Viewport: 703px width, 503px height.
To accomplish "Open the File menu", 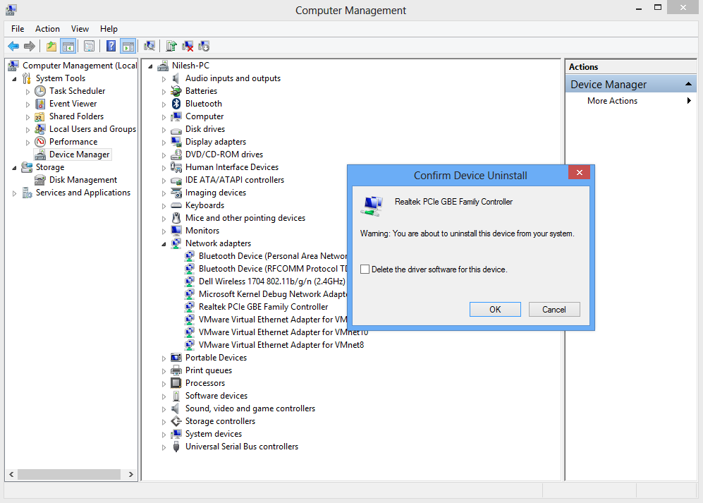I will tap(18, 29).
